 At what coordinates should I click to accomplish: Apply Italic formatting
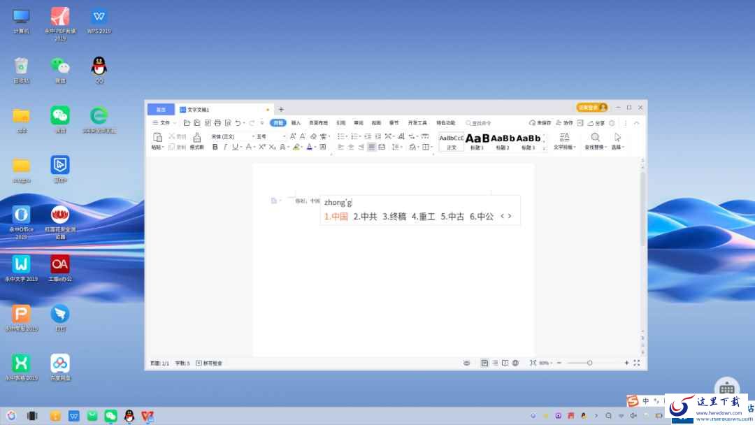click(225, 147)
